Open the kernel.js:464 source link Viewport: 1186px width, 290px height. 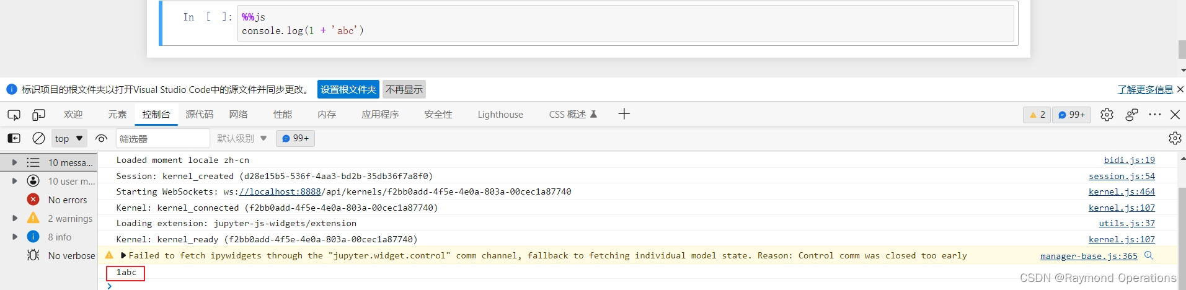pos(1121,192)
